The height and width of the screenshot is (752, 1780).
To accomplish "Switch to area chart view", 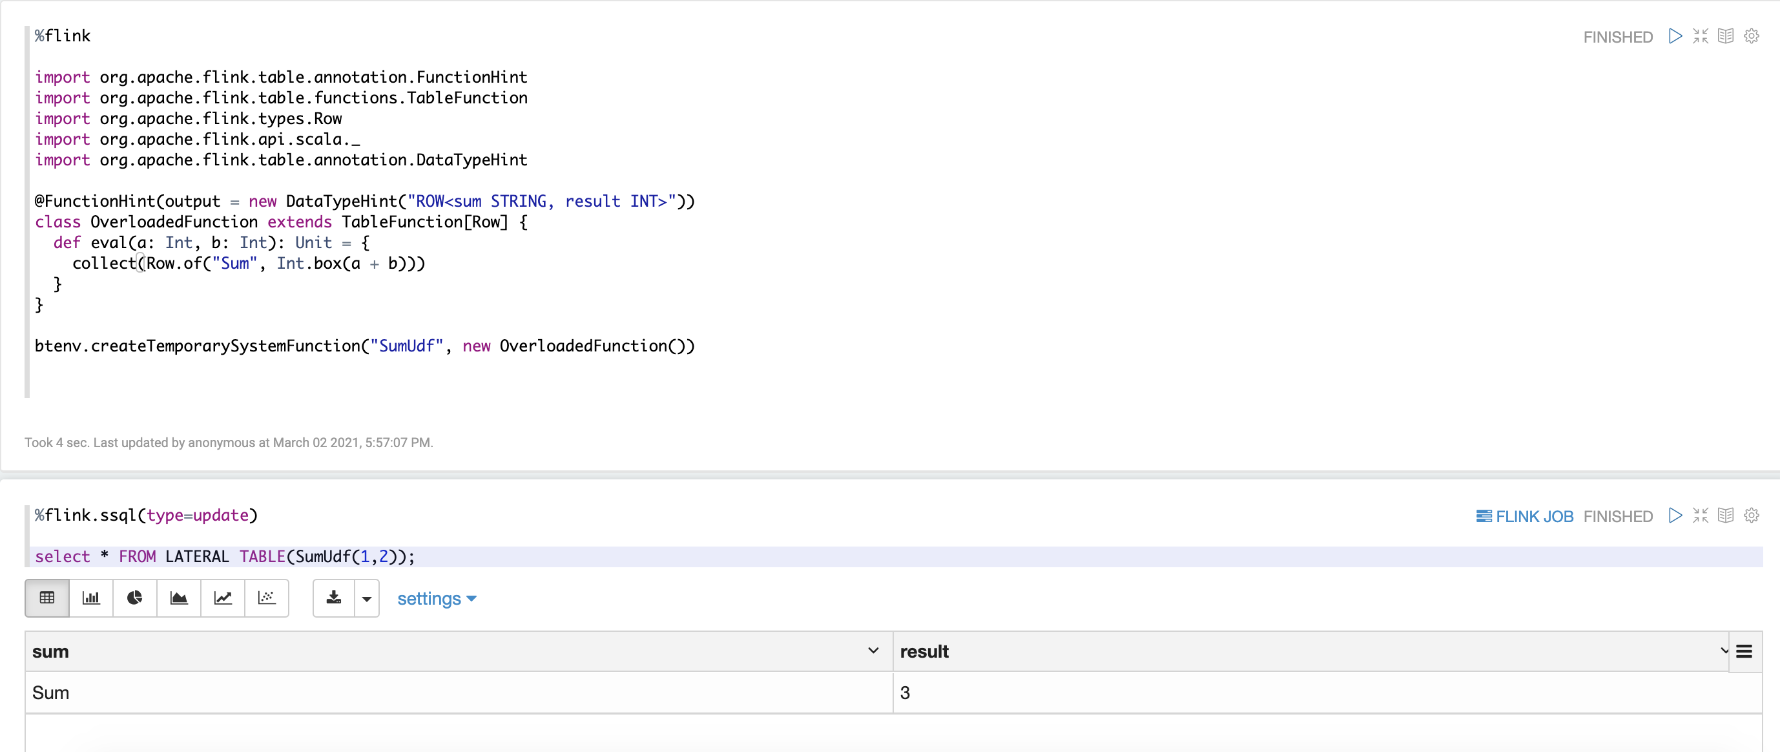I will point(178,598).
